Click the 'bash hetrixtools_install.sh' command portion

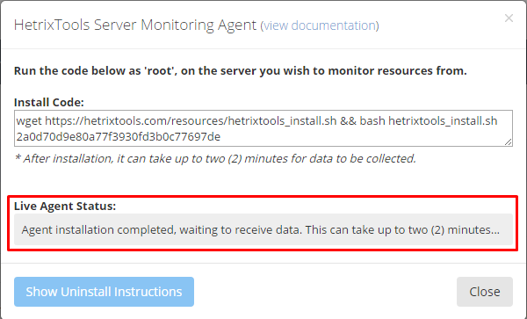[x=429, y=120]
